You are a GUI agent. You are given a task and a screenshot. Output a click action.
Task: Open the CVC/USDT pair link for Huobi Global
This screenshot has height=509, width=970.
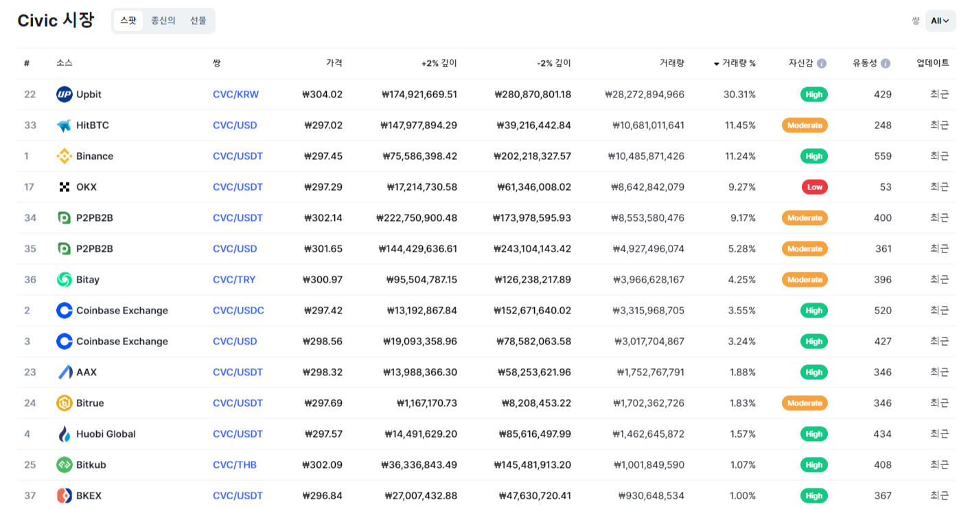[238, 434]
